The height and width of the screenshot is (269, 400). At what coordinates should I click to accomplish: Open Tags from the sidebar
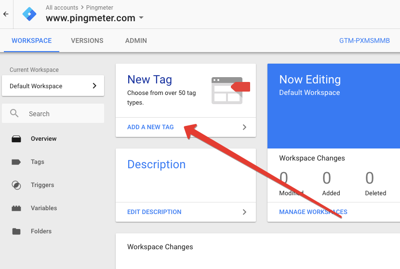(38, 162)
